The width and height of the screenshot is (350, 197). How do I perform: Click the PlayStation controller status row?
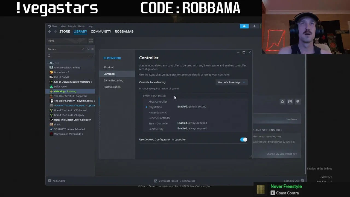(195, 107)
